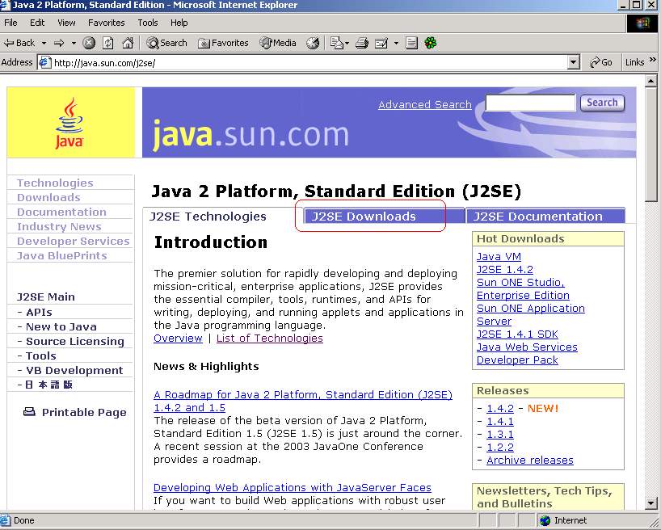
Task: Go to Technologies in the left sidebar
Action: point(55,183)
